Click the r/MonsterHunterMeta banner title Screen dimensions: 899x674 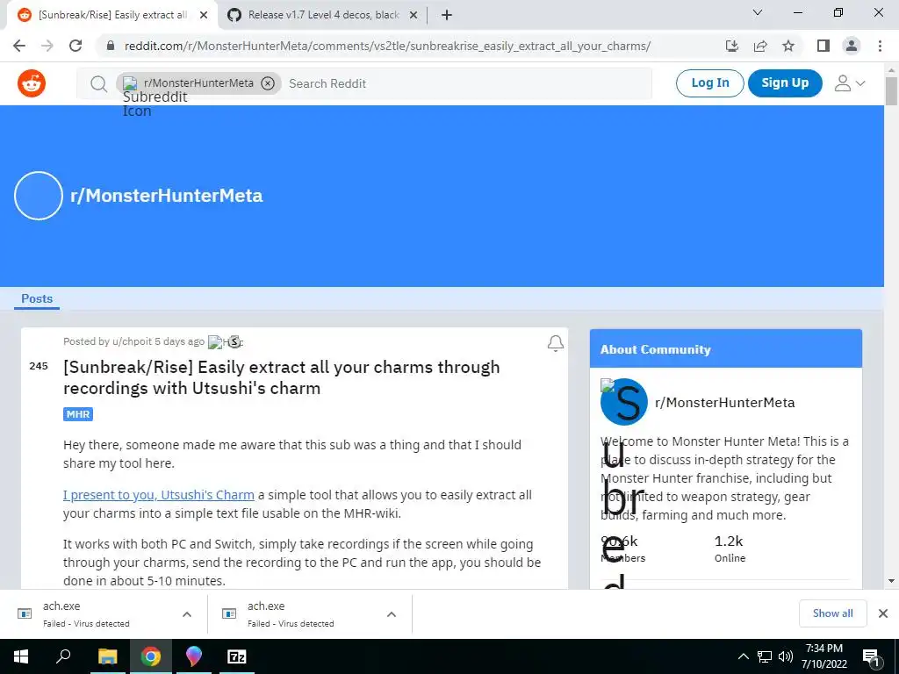[166, 196]
